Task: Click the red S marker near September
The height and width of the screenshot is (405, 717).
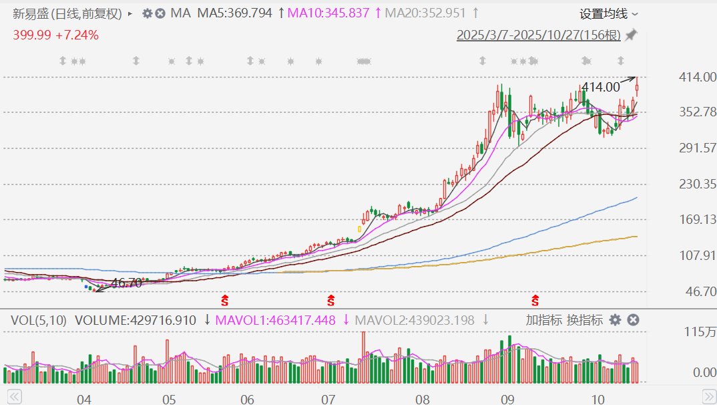Action: click(x=535, y=300)
